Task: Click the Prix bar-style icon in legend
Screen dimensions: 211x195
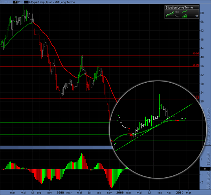Action: [15, 2]
